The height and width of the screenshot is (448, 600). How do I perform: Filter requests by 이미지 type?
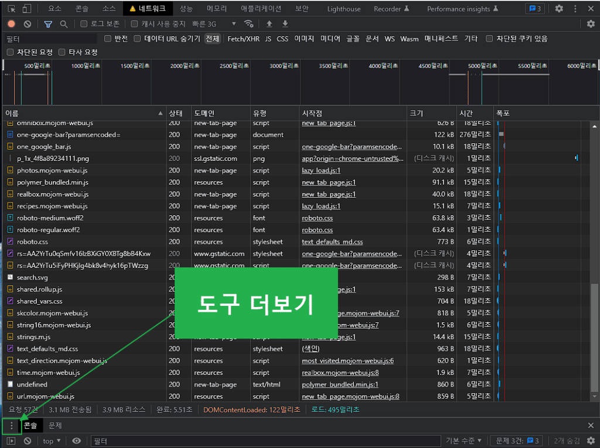pyautogui.click(x=304, y=39)
